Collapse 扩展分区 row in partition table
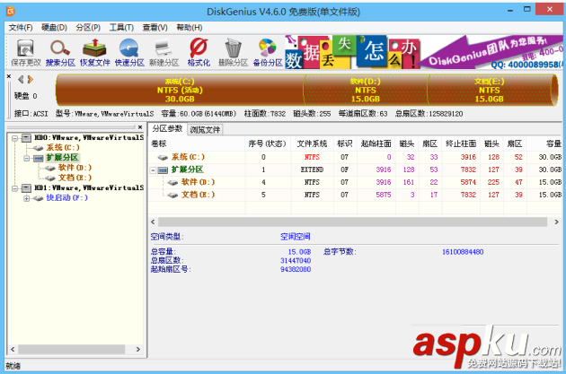This screenshot has height=374, width=566. coord(153,170)
